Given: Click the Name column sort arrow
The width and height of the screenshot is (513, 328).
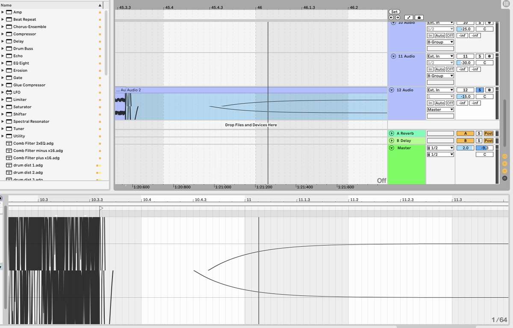Looking at the screenshot, I should [x=100, y=6].
